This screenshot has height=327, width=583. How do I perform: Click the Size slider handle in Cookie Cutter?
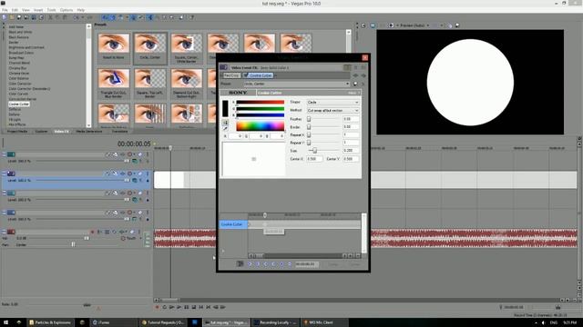tap(315, 151)
